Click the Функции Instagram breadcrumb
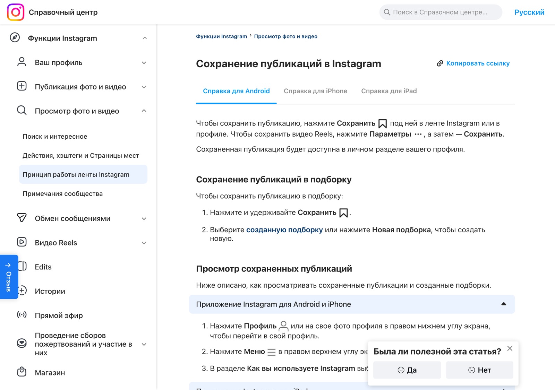Image resolution: width=555 pixels, height=390 pixels. click(221, 36)
